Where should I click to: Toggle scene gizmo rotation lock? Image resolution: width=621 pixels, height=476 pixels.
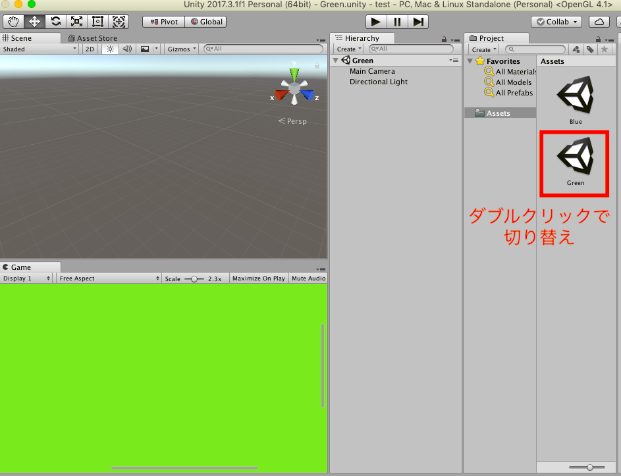tap(317, 66)
